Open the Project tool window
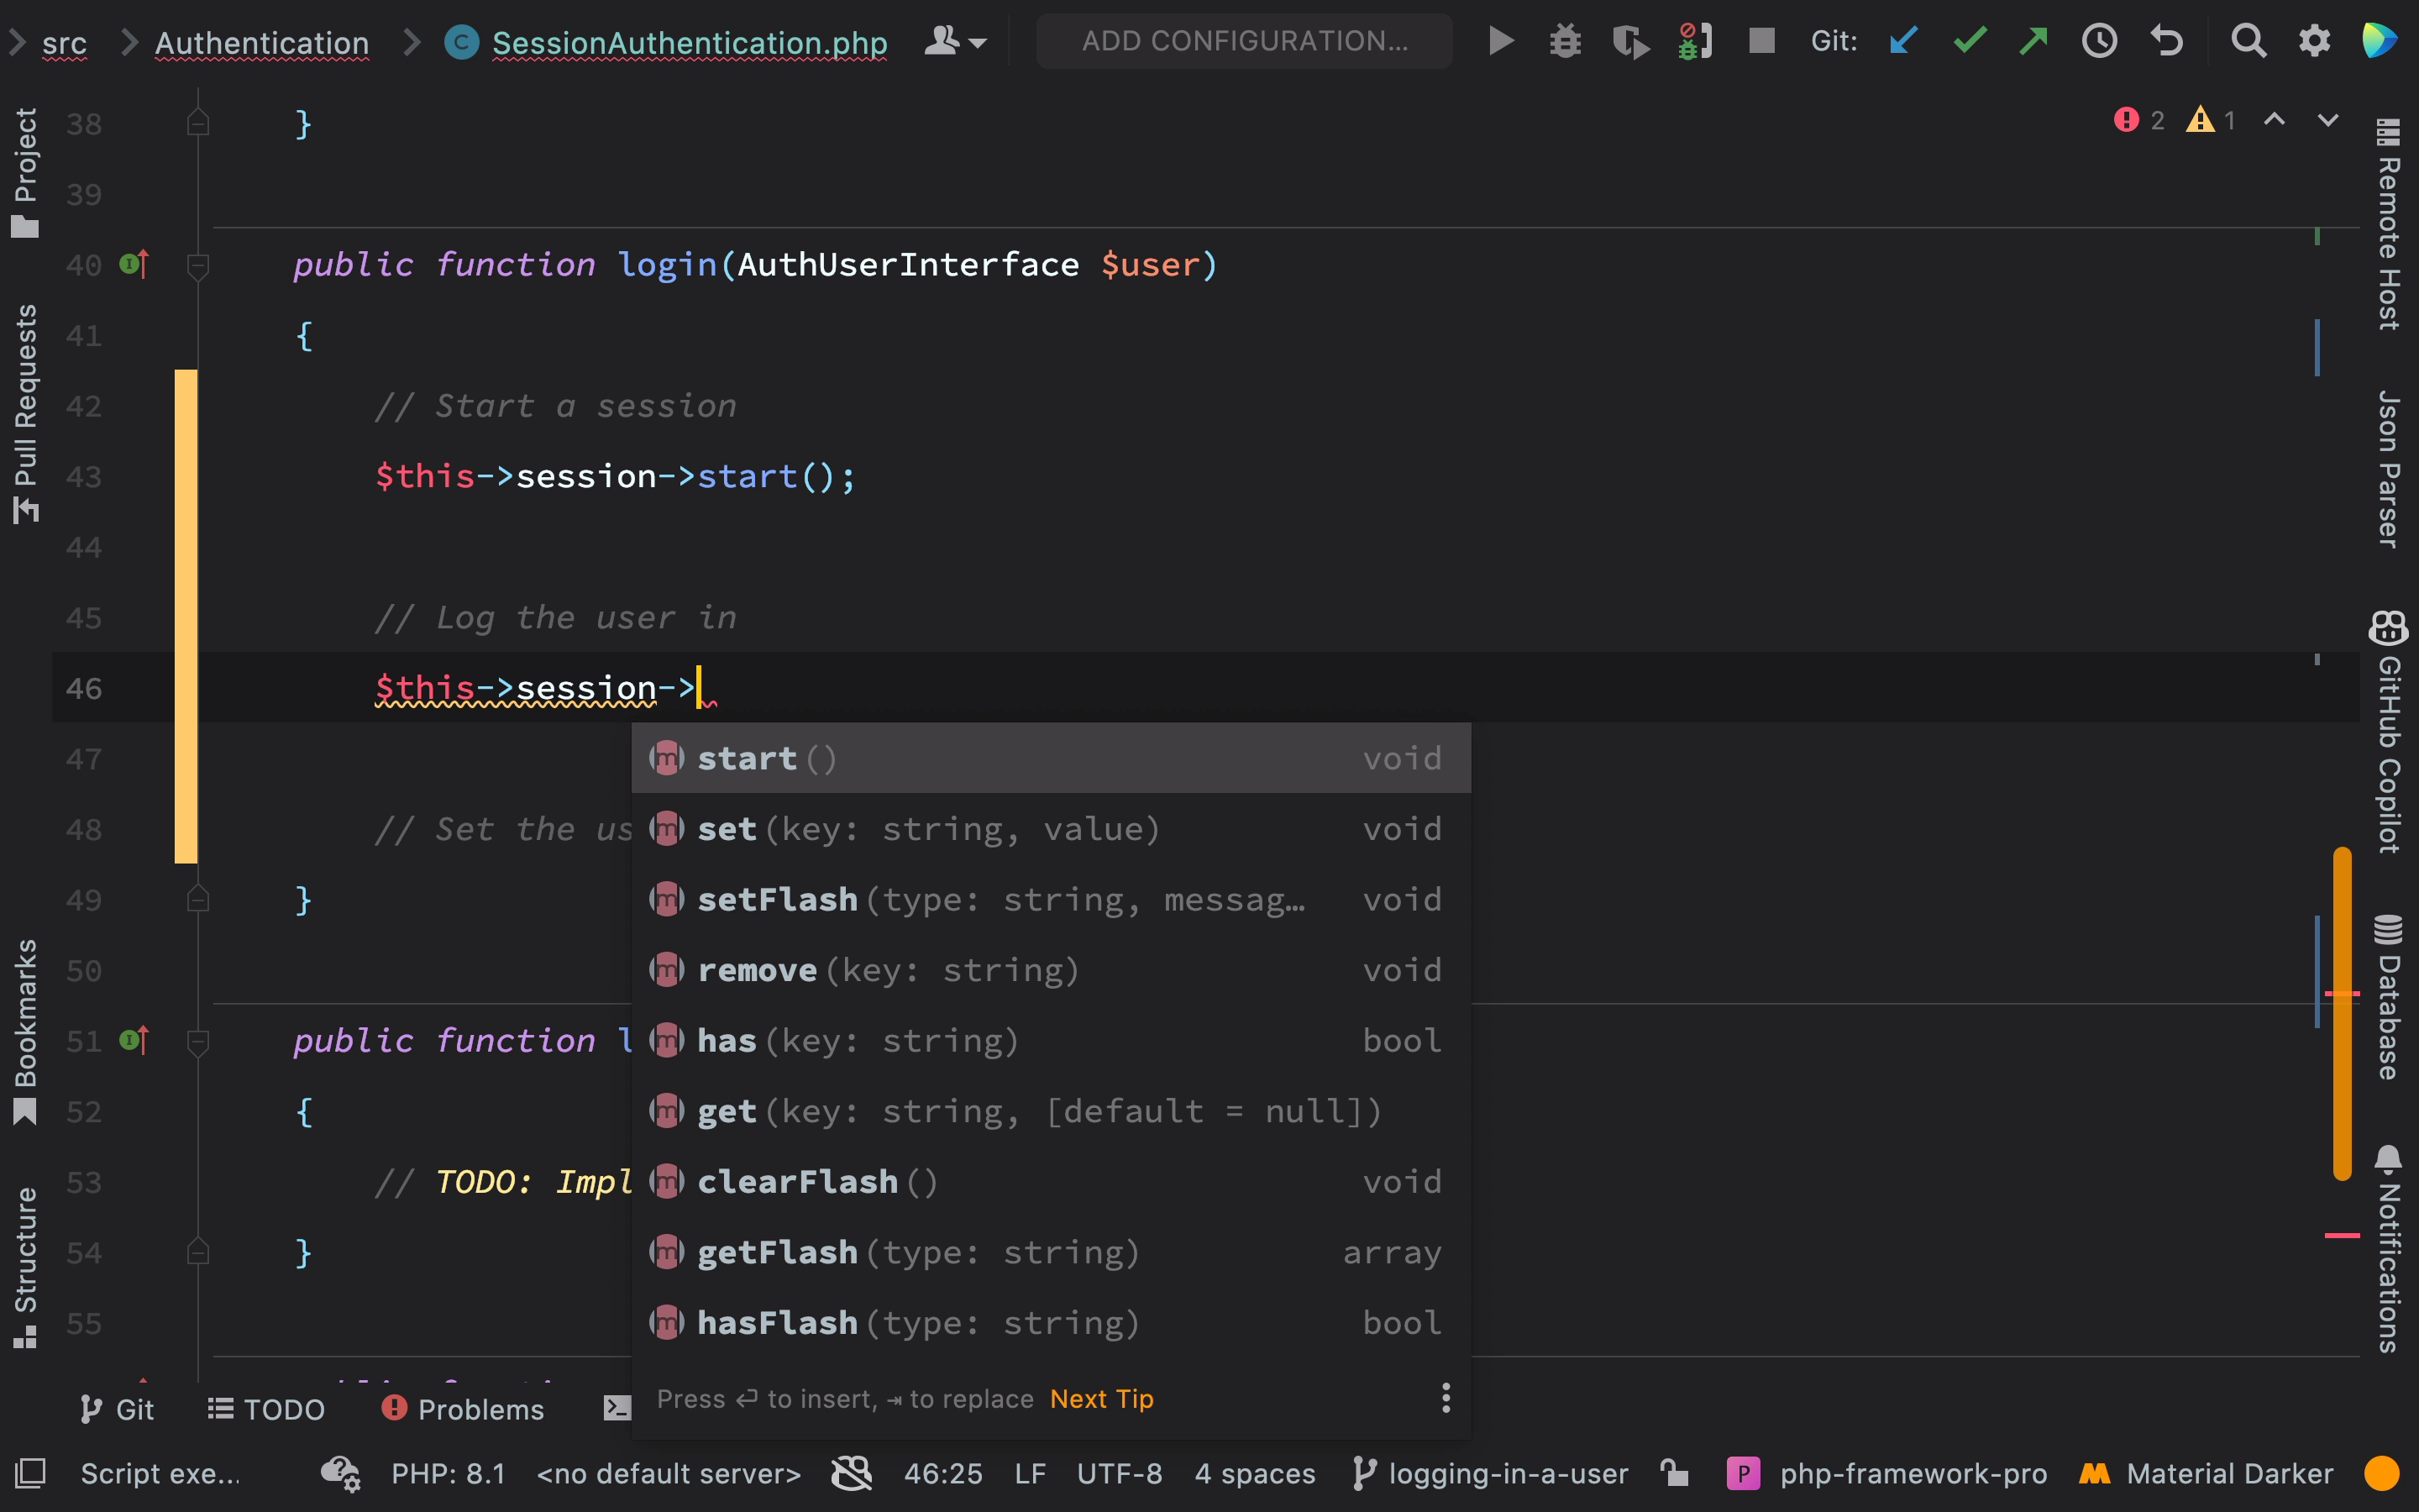 [25, 172]
